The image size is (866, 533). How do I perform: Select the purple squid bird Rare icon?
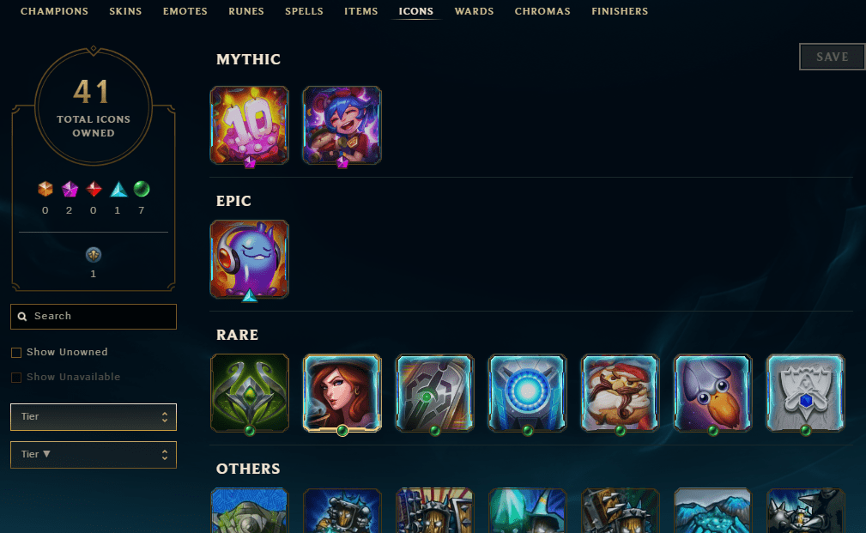[x=713, y=393]
